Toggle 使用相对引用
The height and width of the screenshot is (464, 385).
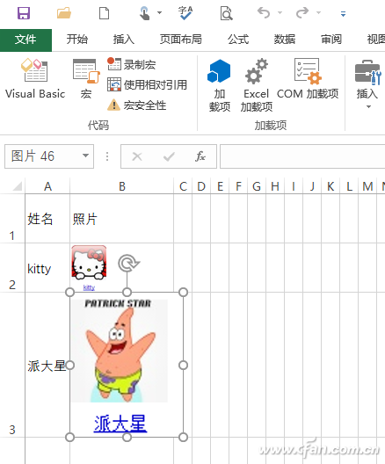147,84
